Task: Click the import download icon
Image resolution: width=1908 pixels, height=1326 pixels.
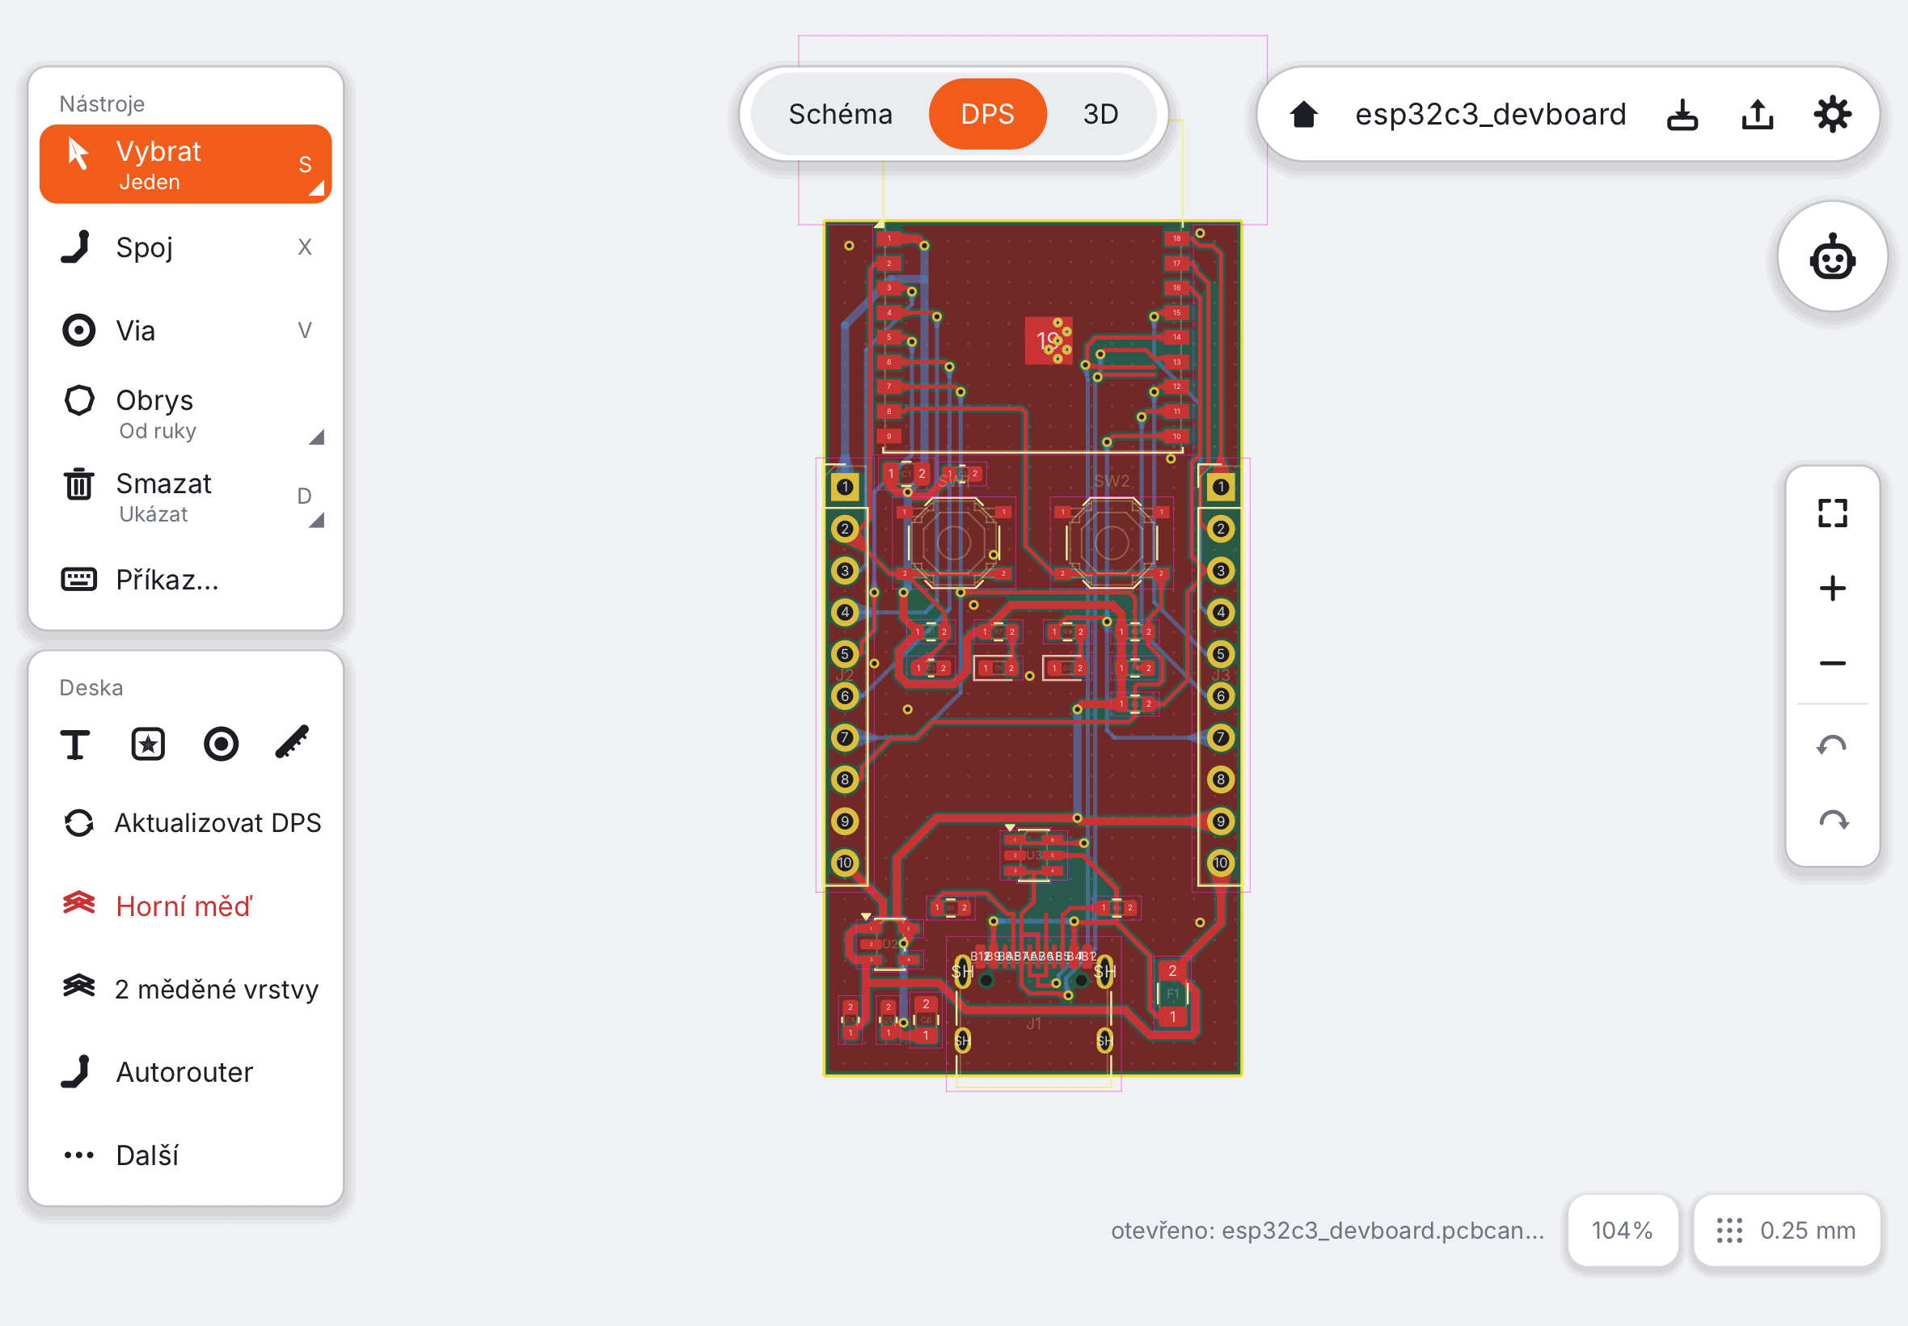Action: click(x=1682, y=114)
